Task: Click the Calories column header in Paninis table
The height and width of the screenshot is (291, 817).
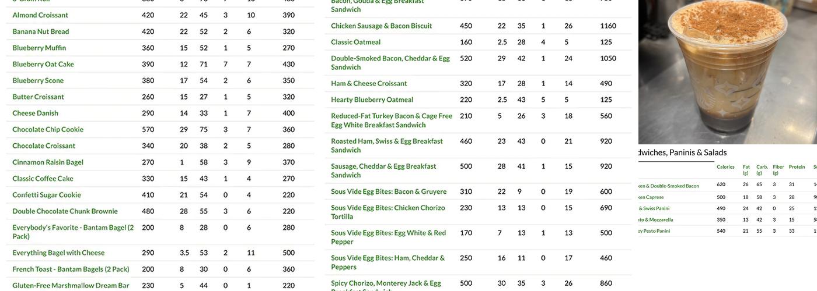Action: [x=725, y=167]
